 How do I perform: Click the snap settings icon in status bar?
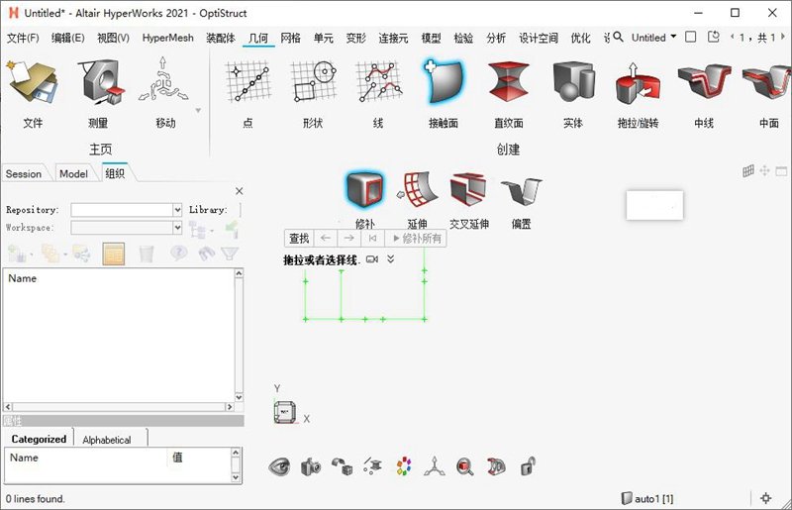[765, 498]
